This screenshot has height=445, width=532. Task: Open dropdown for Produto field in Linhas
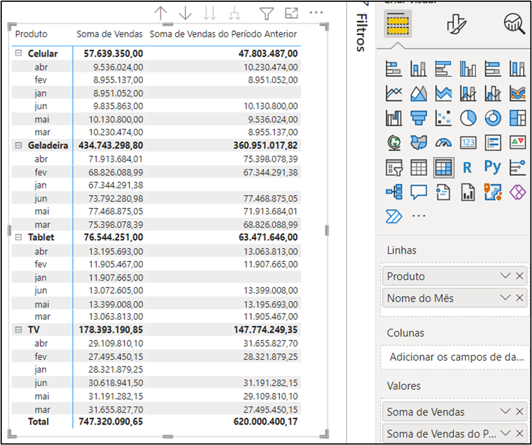[x=505, y=276]
